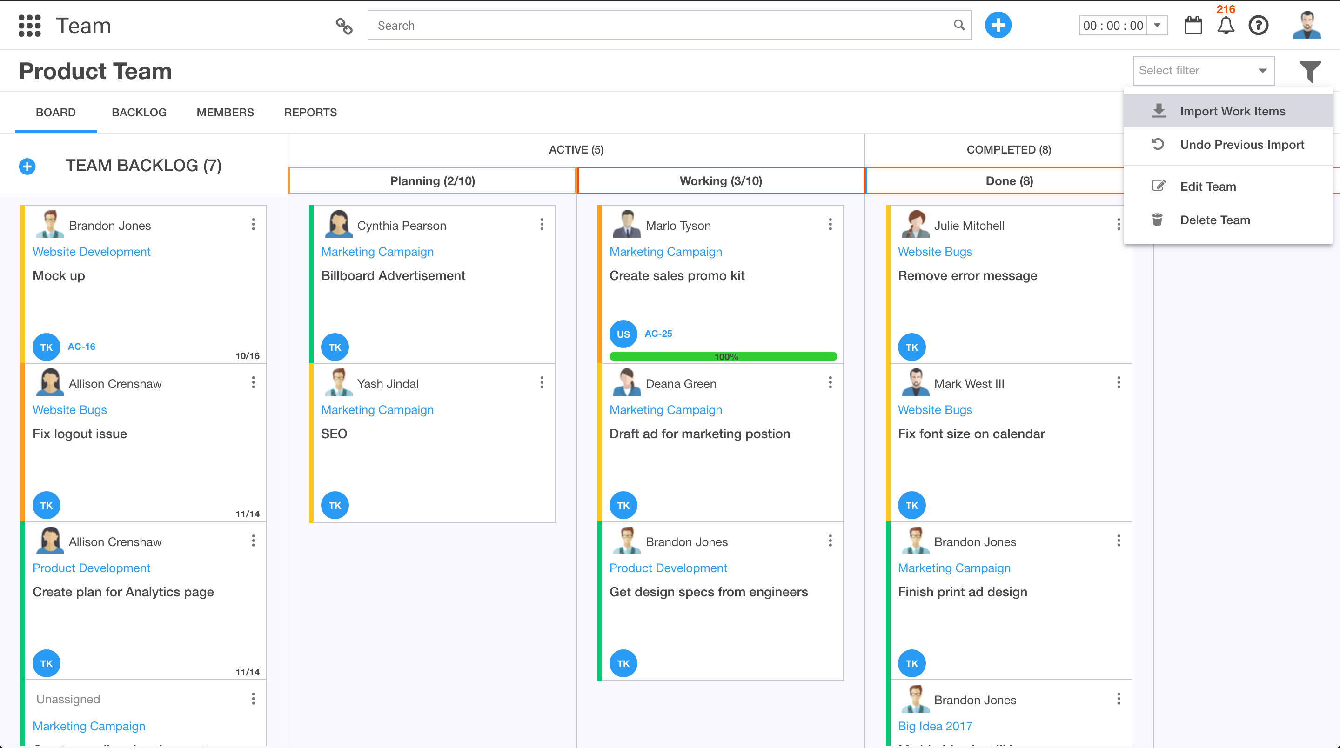Click the AC-25 item link
Screen dimensions: 1340x748
(658, 334)
